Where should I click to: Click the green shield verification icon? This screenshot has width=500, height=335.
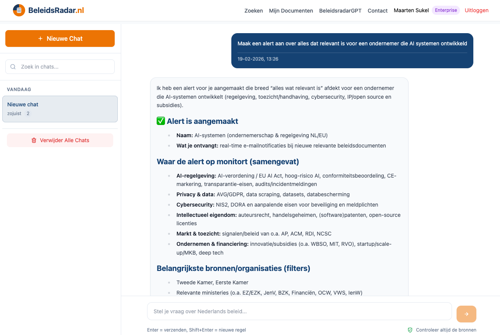tap(410, 330)
